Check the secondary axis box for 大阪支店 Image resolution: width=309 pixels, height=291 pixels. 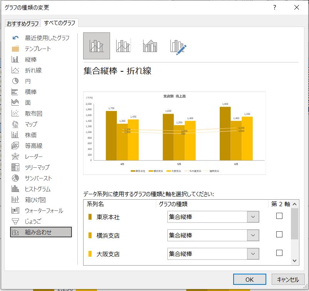[279, 253]
